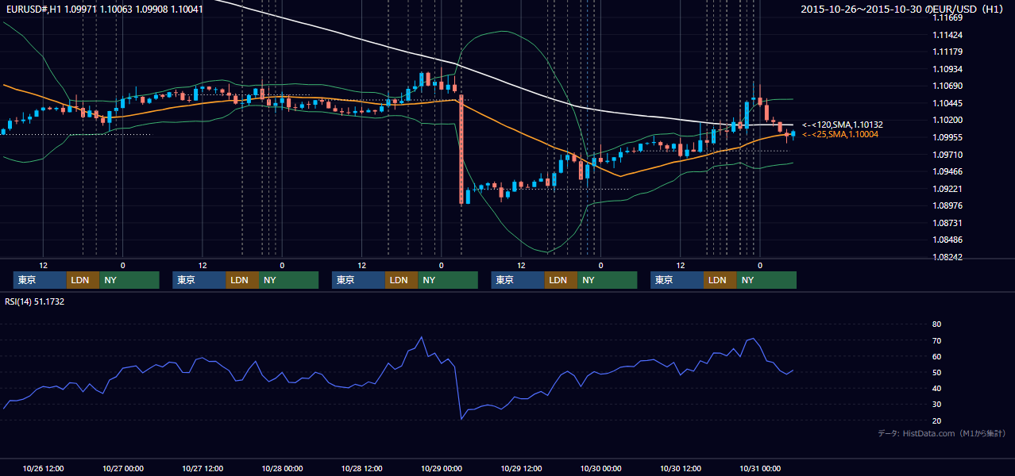
Task: Click the 10/30 00:00 date label
Action: pyautogui.click(x=600, y=468)
